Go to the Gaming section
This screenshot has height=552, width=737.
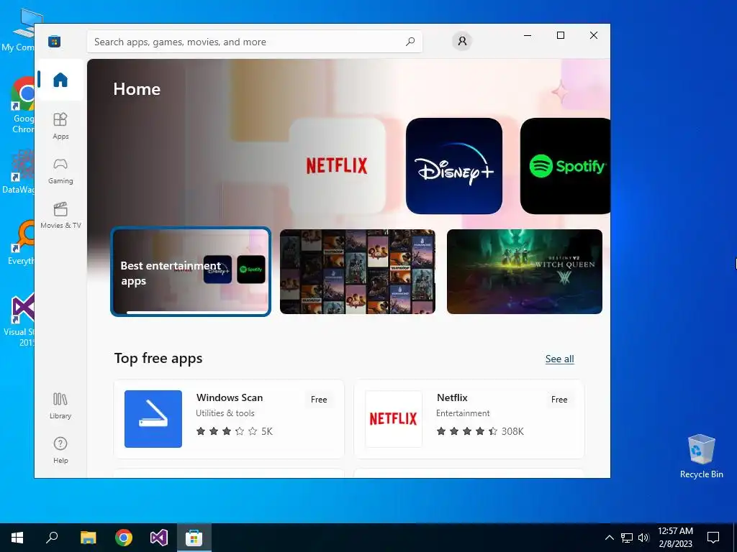(x=60, y=171)
